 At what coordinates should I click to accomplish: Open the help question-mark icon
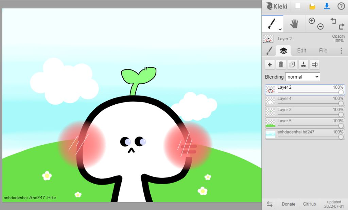click(341, 6)
